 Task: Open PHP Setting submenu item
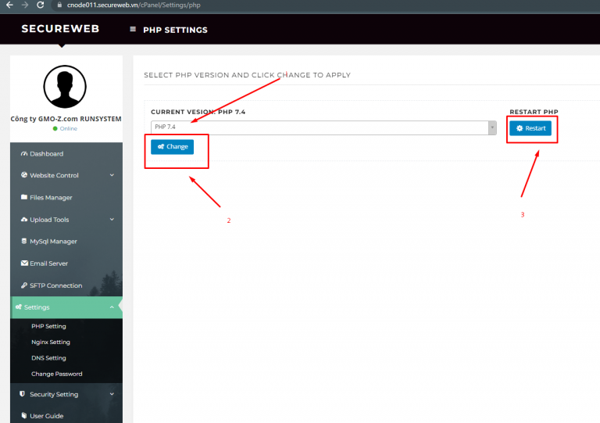(48, 326)
